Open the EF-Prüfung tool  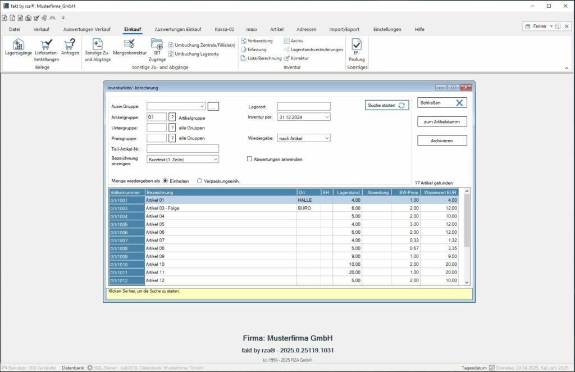click(x=357, y=51)
